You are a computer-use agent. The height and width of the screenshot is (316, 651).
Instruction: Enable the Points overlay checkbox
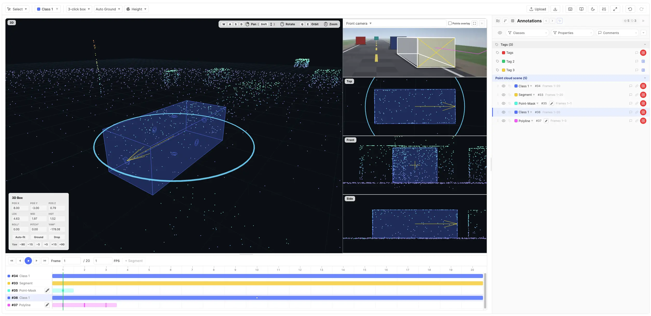coord(450,23)
